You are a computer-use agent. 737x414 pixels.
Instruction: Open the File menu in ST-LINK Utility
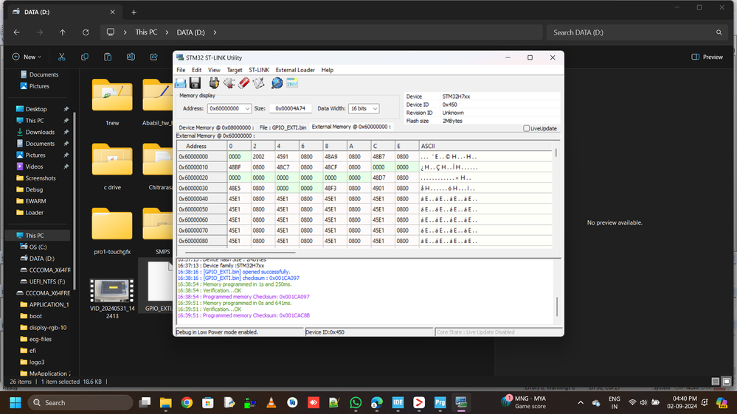coord(181,70)
